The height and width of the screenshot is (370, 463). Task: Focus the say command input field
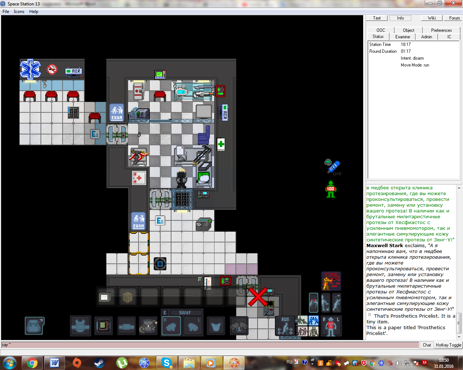pos(210,345)
